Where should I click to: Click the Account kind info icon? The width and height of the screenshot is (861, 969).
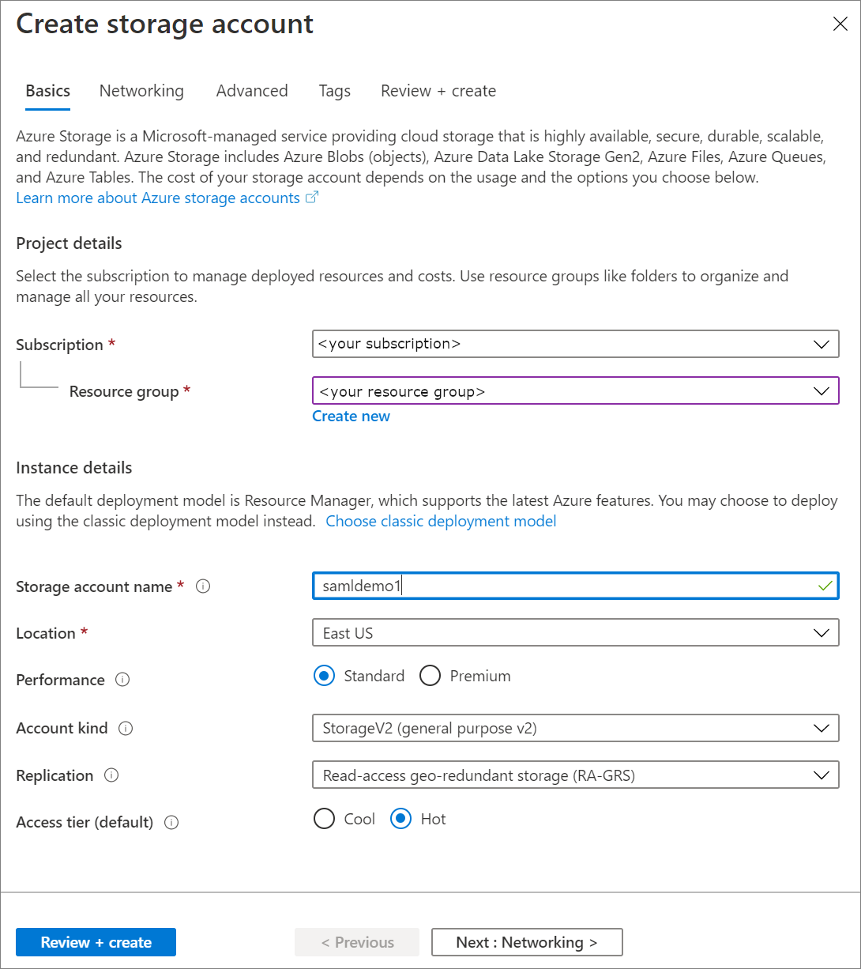[x=126, y=729]
